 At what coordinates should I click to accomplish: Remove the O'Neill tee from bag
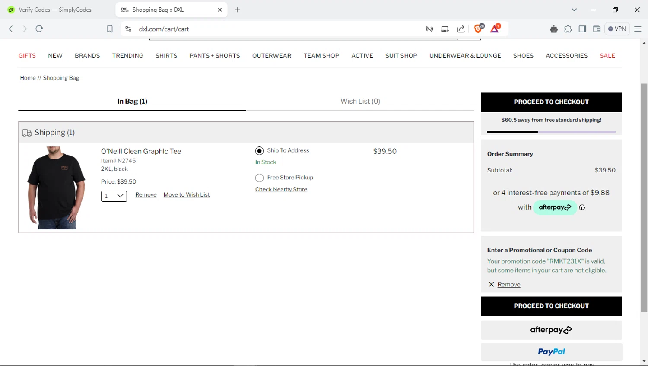[146, 195]
